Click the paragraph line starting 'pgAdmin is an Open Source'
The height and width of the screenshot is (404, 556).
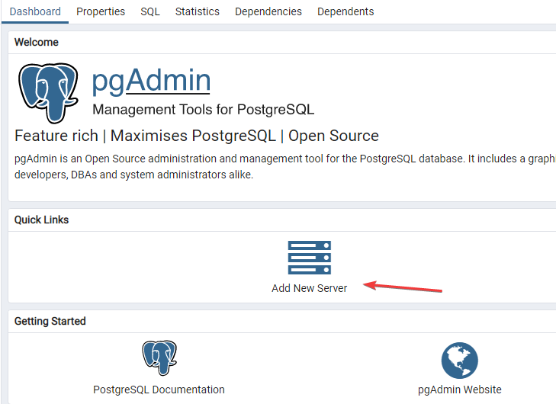click(x=285, y=159)
